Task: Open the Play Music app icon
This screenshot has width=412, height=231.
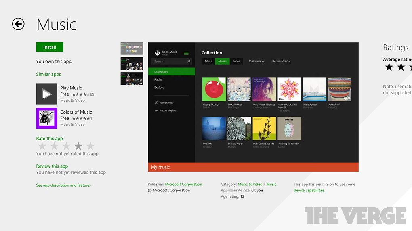Action: [47, 94]
